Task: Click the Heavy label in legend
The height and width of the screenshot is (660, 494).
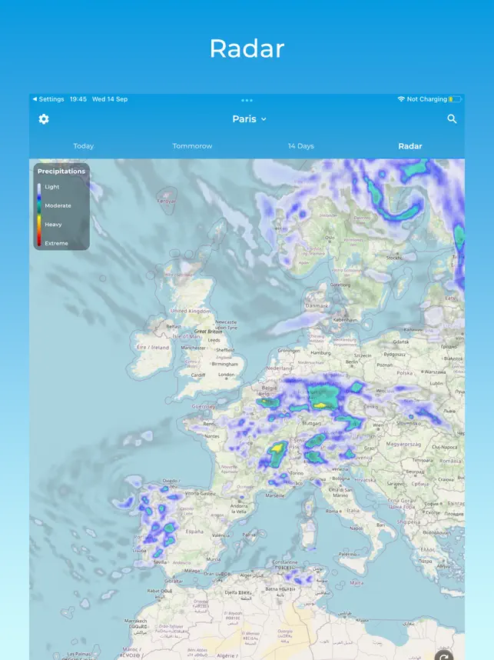Action: pos(53,225)
